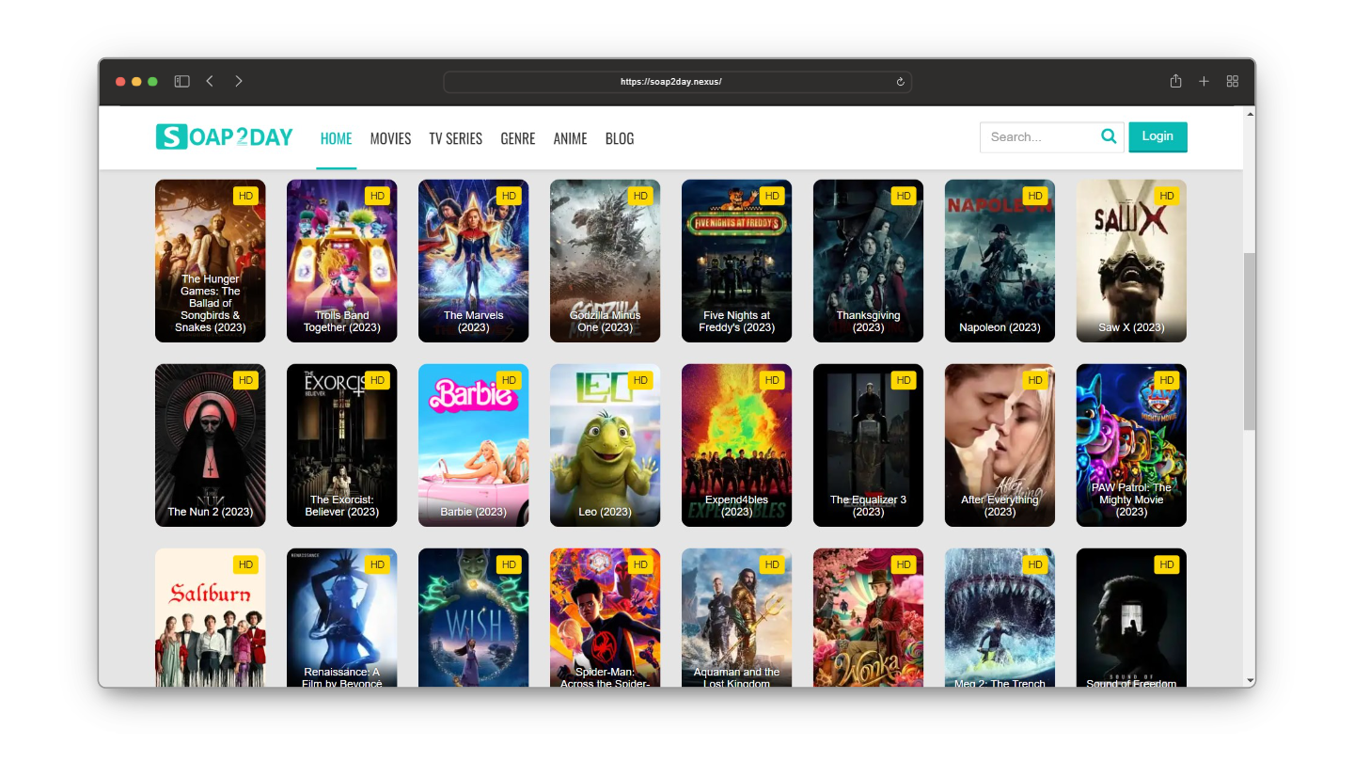
Task: Go back with the browser back arrow
Action: (x=210, y=82)
